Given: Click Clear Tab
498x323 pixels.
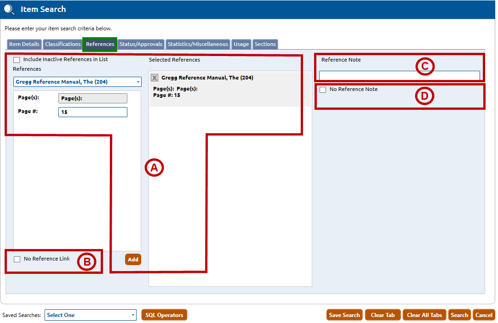Looking at the screenshot, I should tap(383, 315).
